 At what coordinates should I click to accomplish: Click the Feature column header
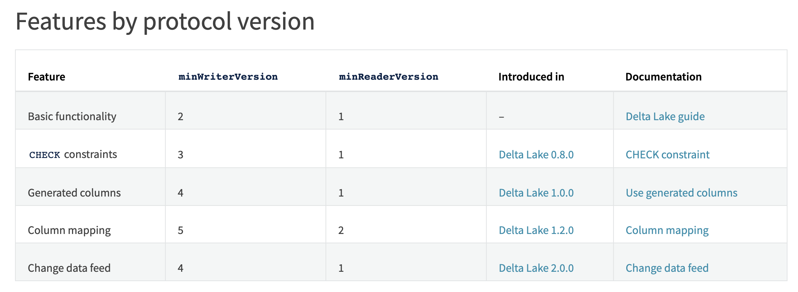coord(46,77)
